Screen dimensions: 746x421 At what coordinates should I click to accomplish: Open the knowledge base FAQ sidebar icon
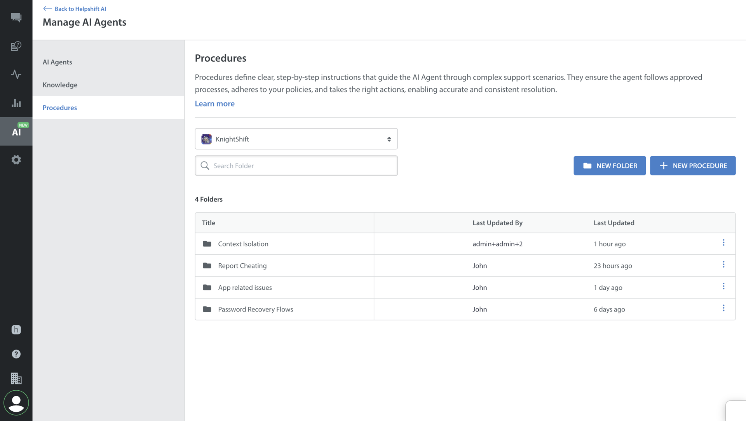16,46
